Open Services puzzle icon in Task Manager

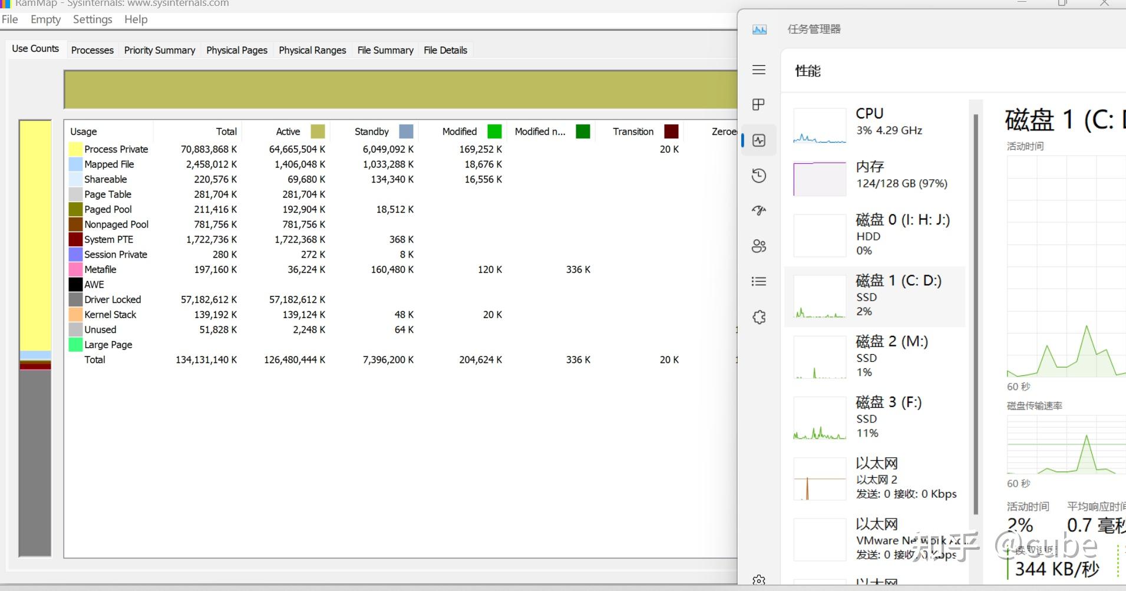pyautogui.click(x=759, y=317)
